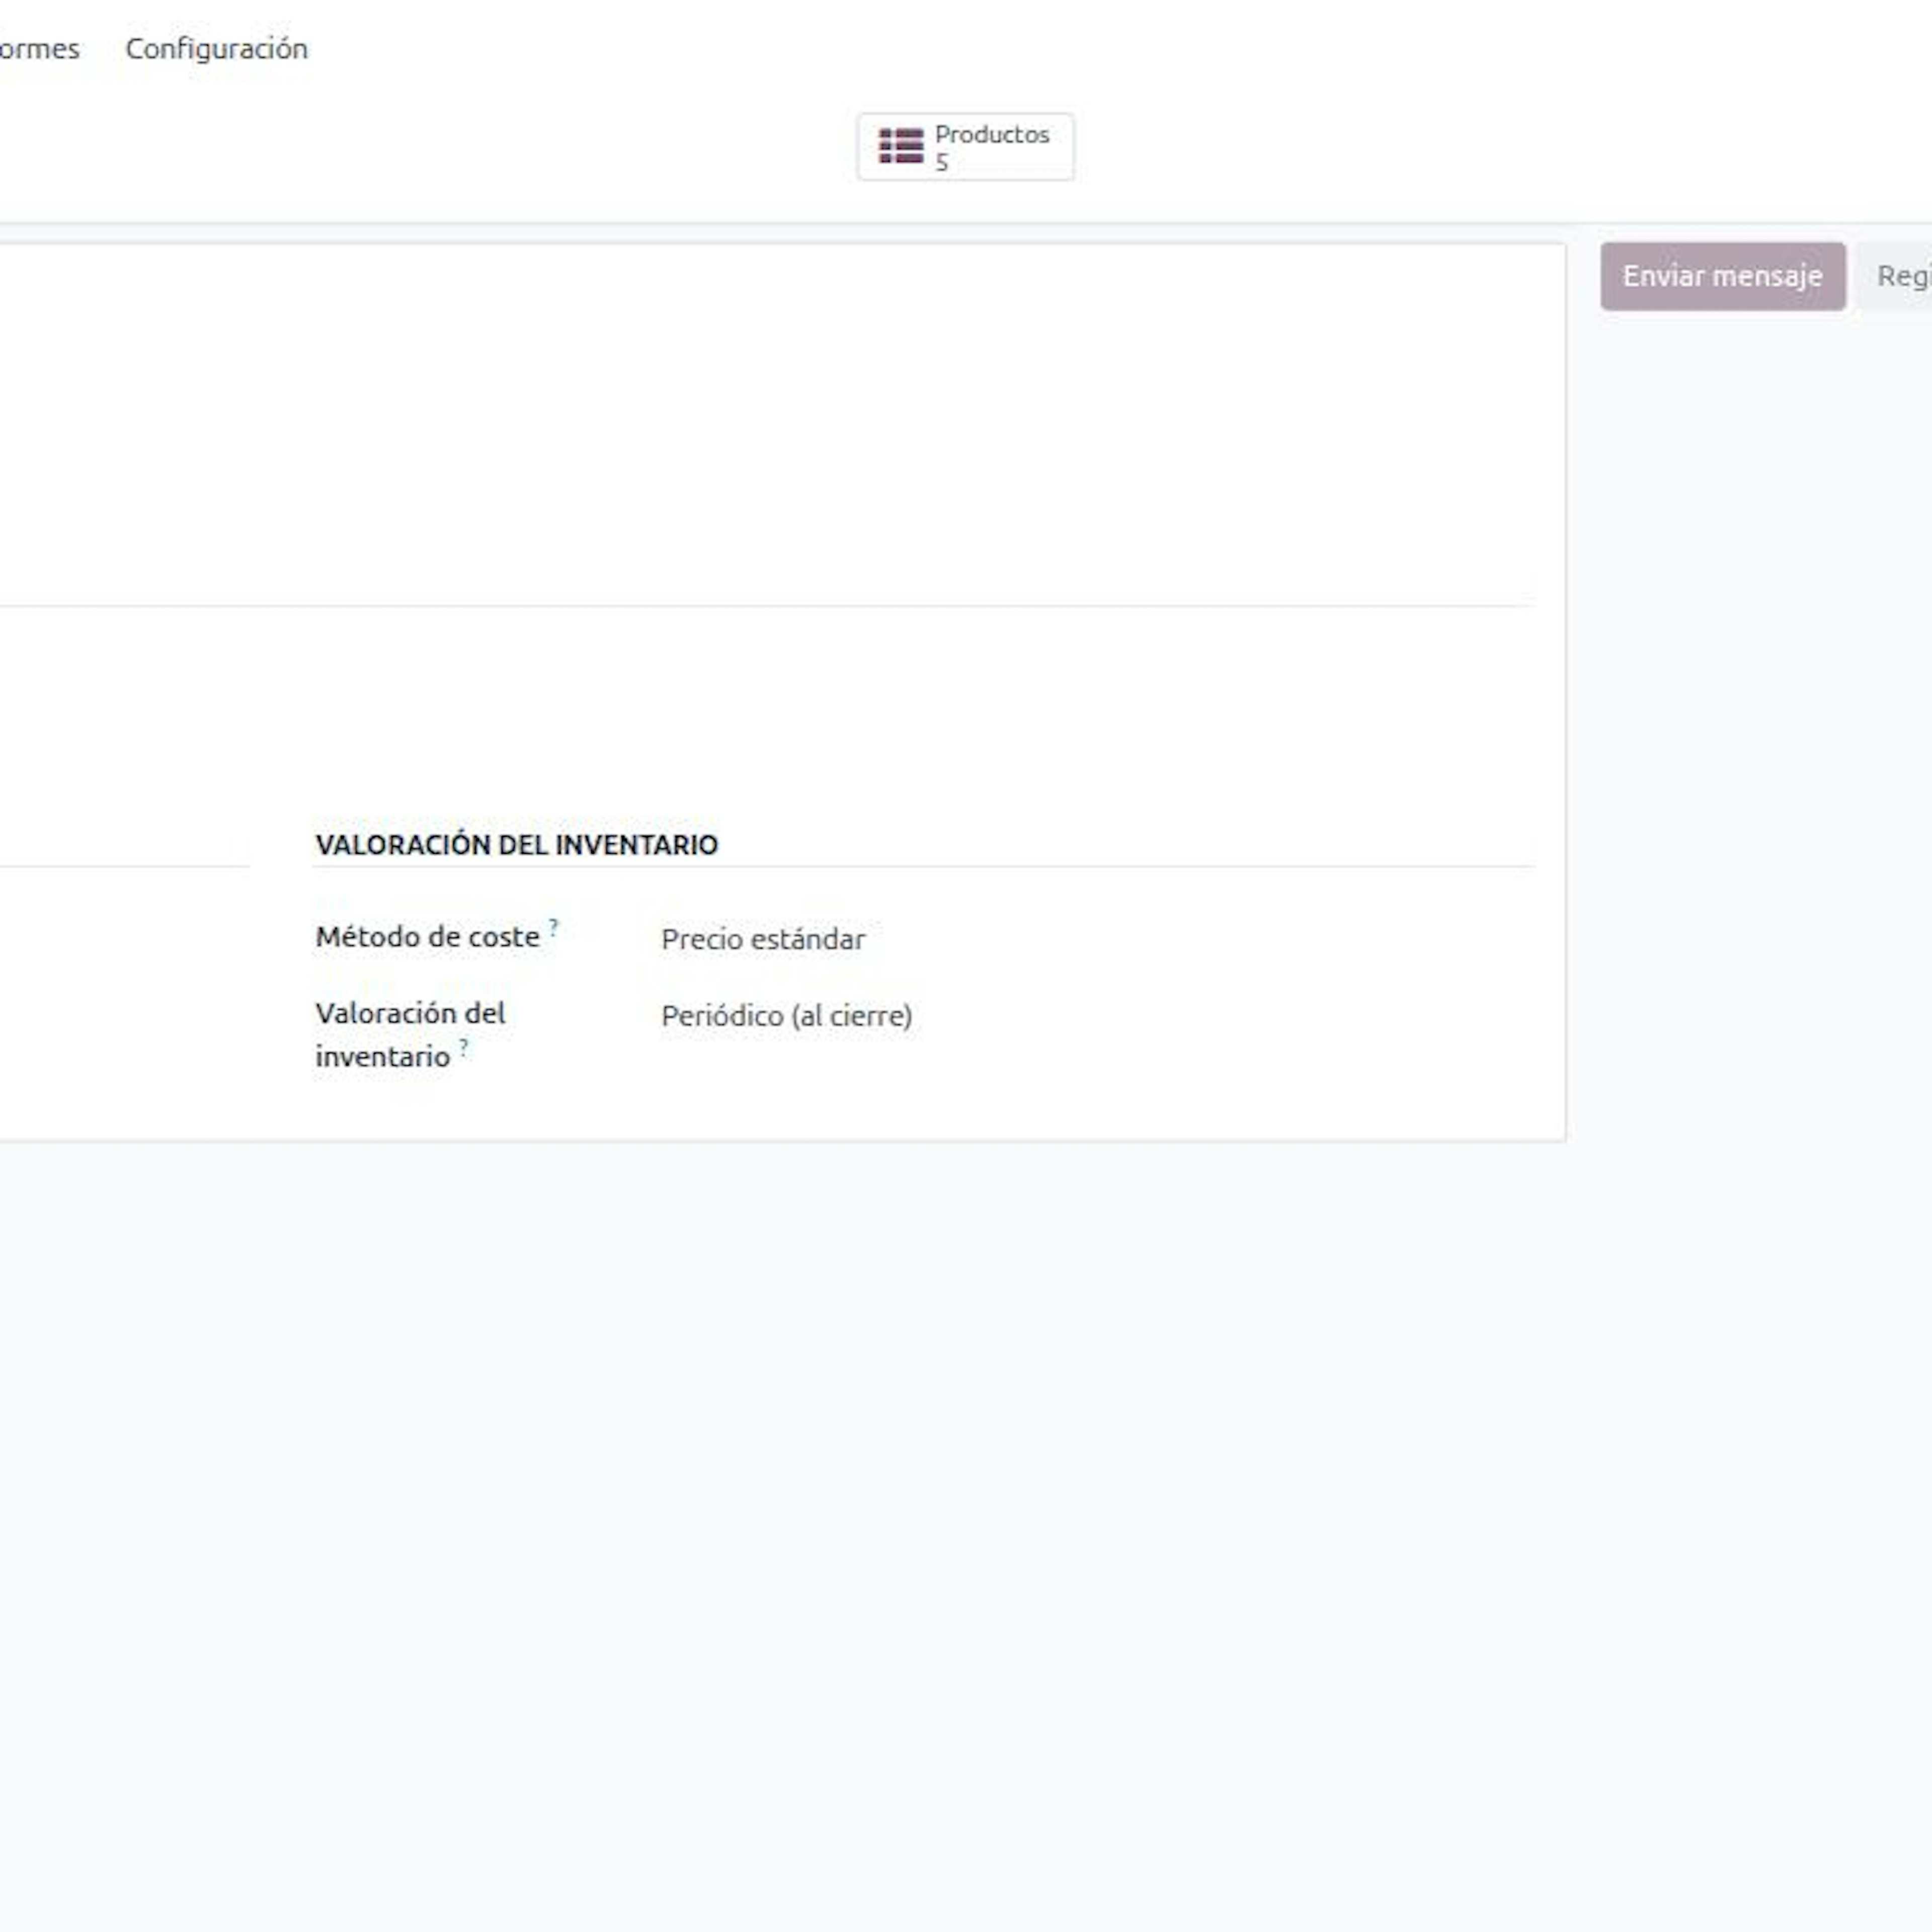Click the Valoración del inventario field label

click(x=410, y=1034)
